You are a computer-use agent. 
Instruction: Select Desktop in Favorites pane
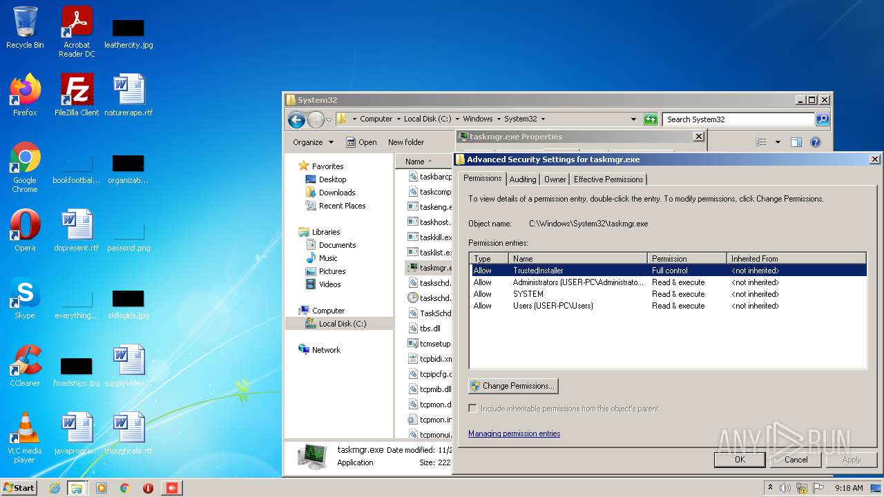coord(332,179)
